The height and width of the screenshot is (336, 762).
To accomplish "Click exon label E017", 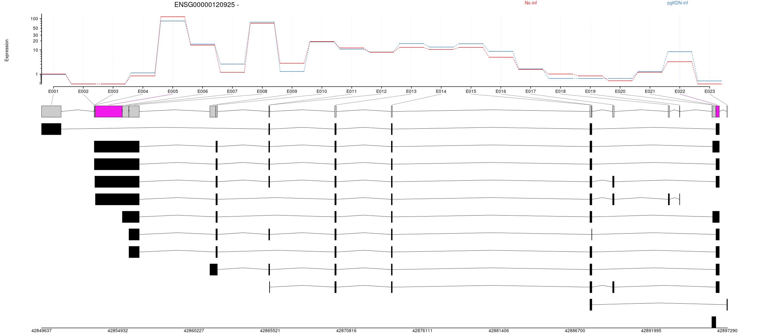I will click(x=531, y=91).
